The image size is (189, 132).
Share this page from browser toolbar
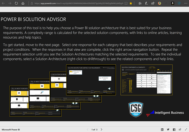[x=153, y=3]
